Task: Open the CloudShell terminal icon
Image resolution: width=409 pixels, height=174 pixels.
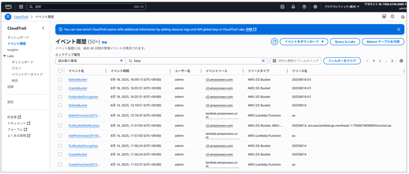Action: pos(282,7)
